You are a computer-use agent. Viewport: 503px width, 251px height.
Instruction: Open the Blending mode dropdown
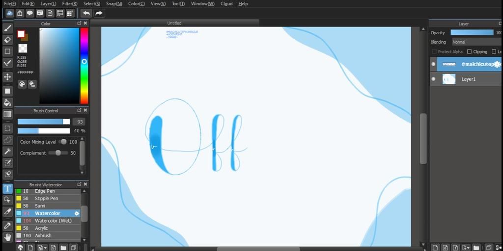pos(477,42)
